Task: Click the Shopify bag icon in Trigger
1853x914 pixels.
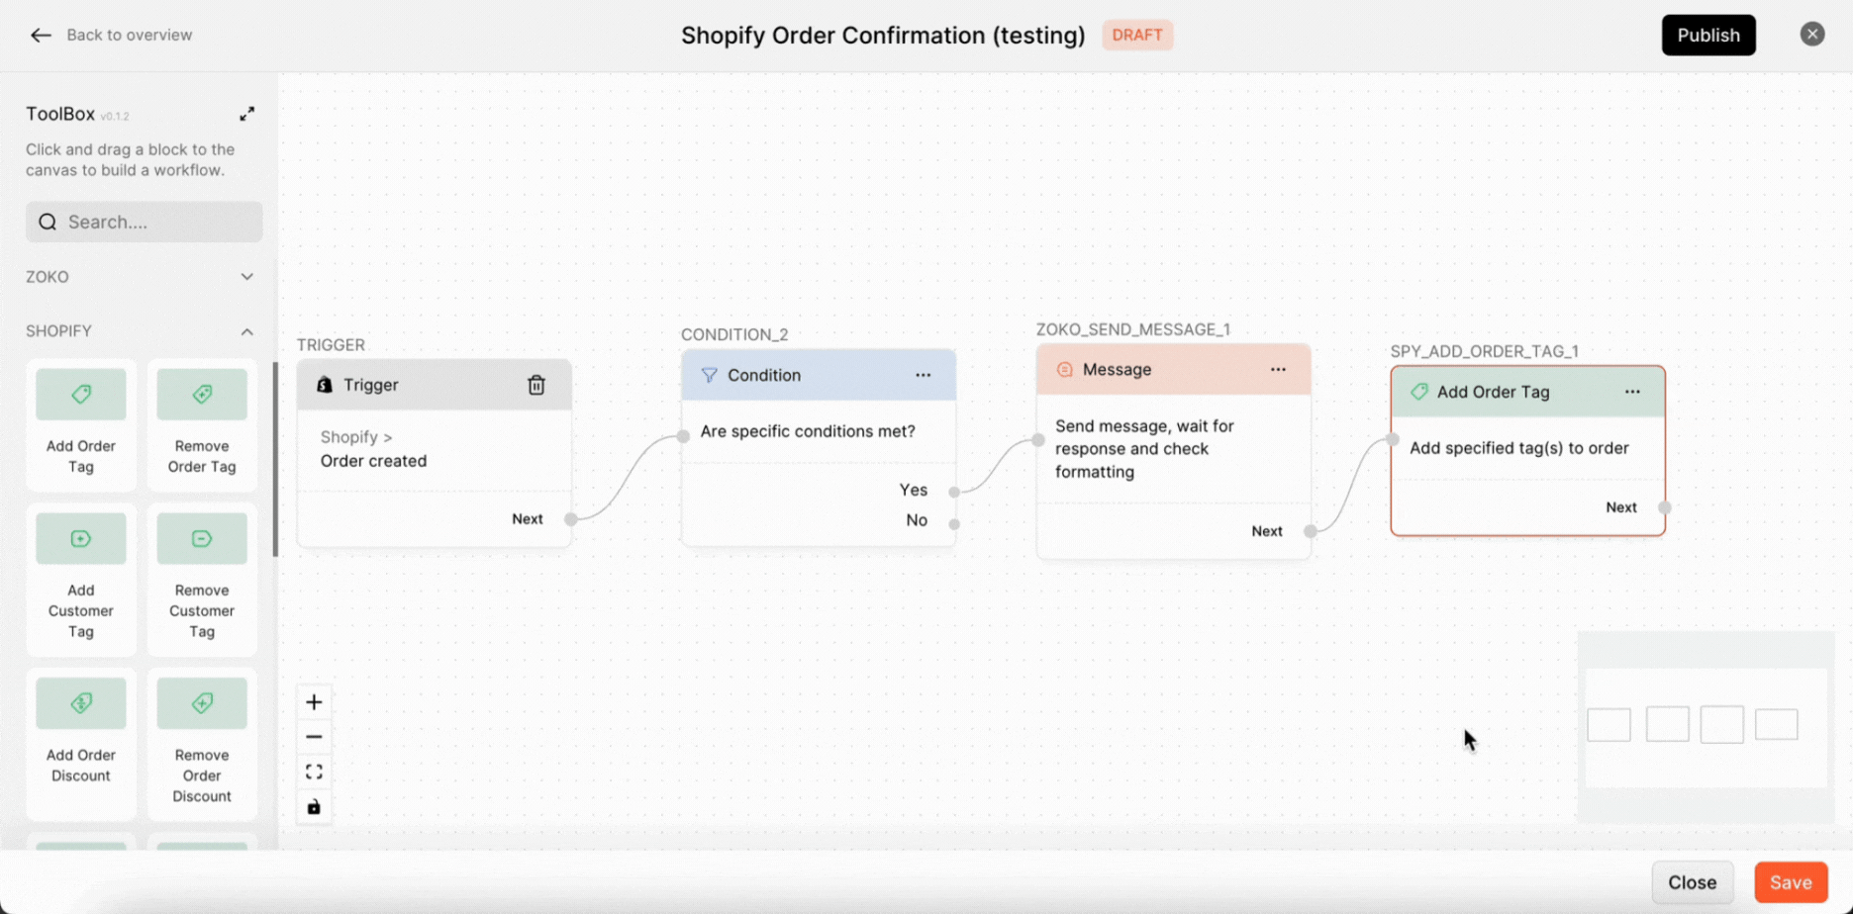Action: tap(325, 385)
